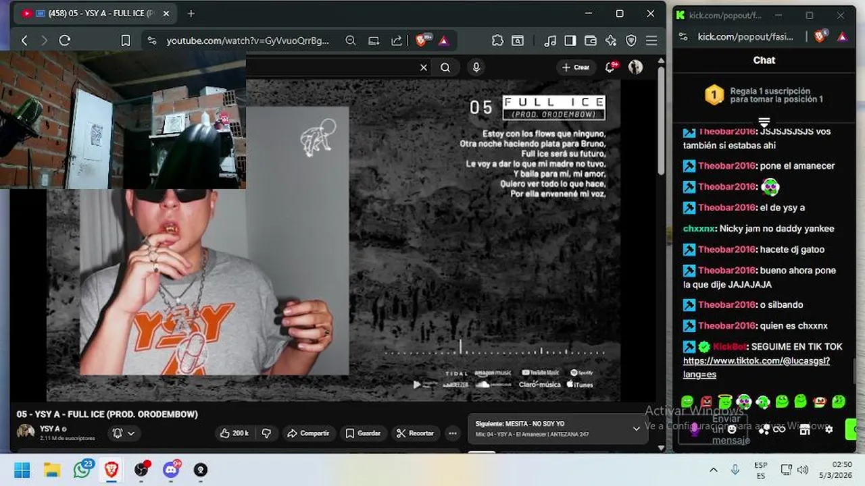The image size is (865, 486).
Task: Click the youtube.com address bar URL
Action: click(248, 40)
